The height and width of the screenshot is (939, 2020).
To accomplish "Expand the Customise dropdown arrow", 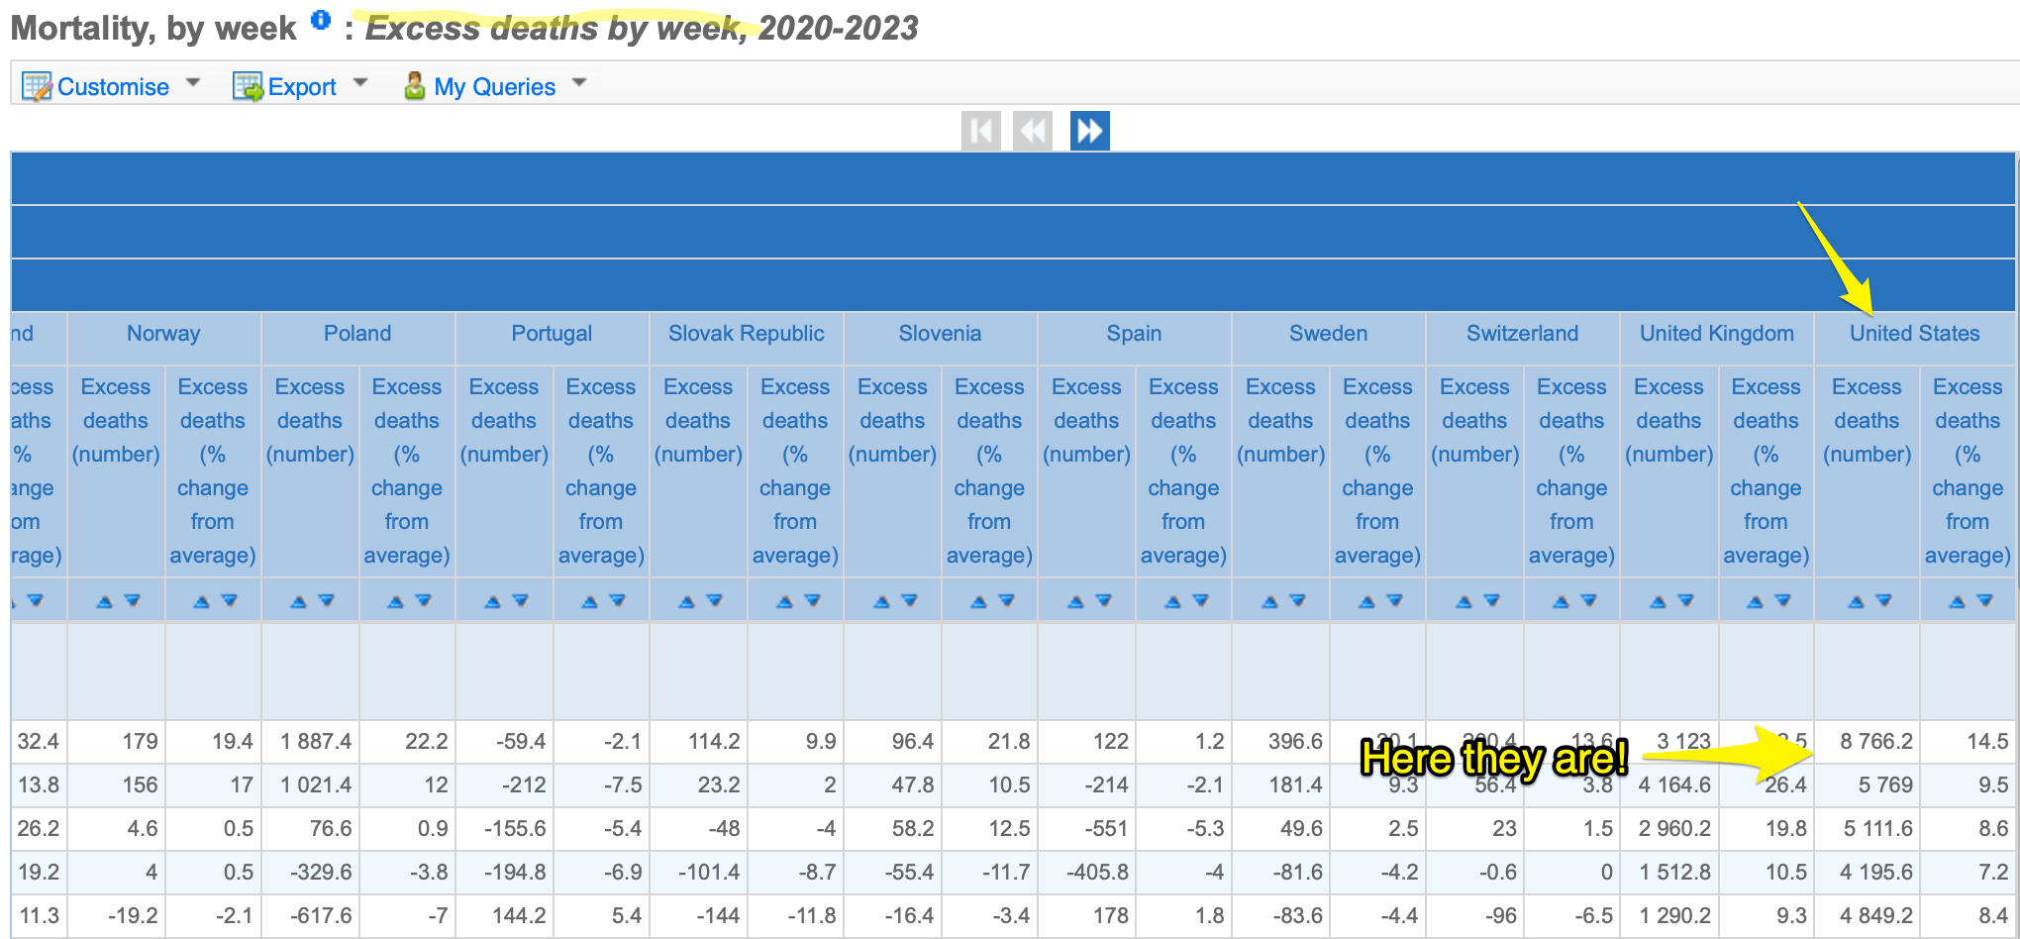I will (193, 83).
